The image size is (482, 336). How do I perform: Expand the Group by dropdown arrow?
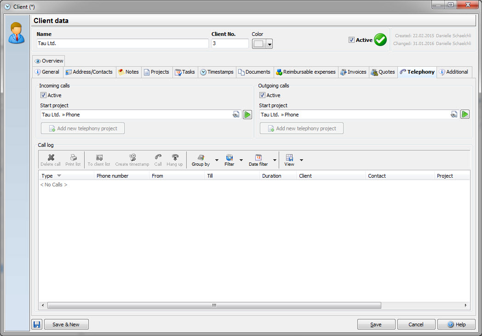click(217, 160)
